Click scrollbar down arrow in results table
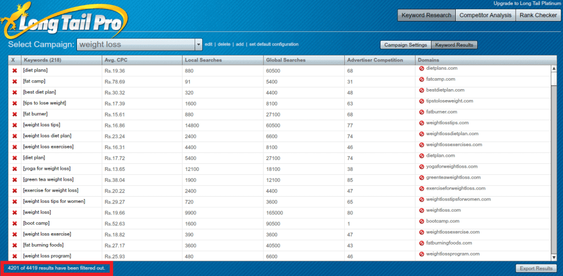Viewport: 563px width, 276px height. 554,257
